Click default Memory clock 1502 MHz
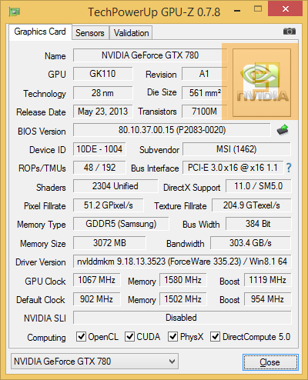Screen dimensions: 308x380 tap(182, 299)
